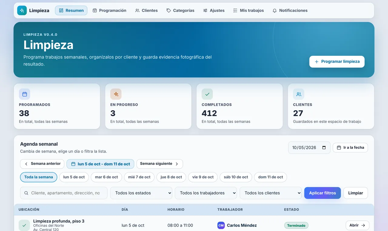Open the date picker calendar icon
The image size is (388, 231).
(x=324, y=148)
